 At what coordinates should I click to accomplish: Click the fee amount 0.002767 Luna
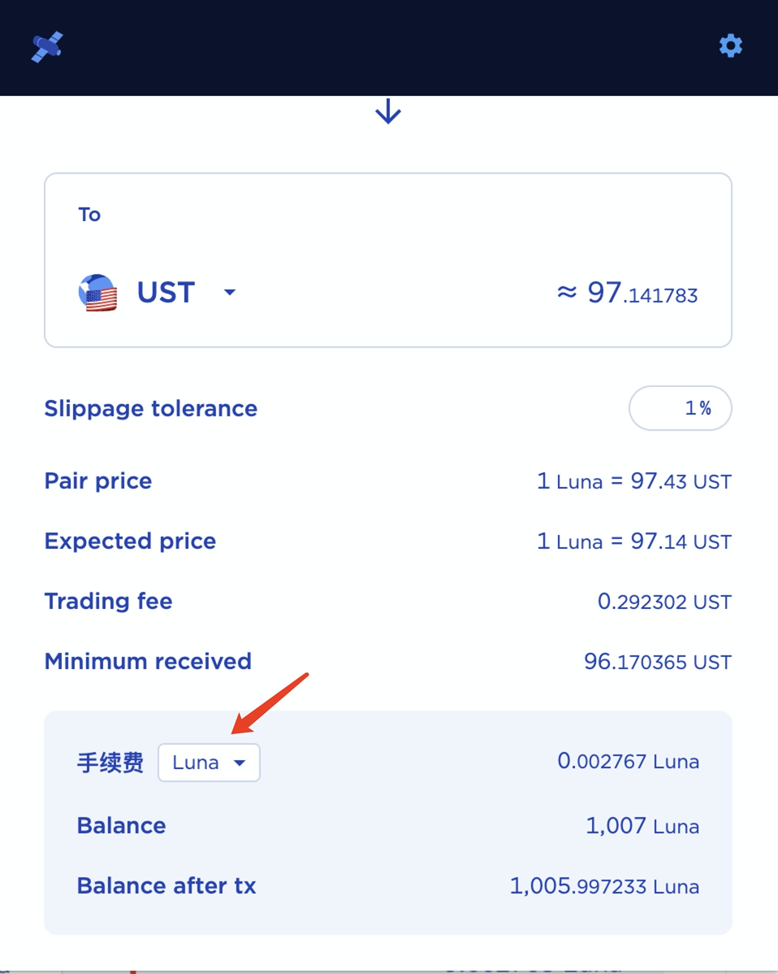[628, 762]
